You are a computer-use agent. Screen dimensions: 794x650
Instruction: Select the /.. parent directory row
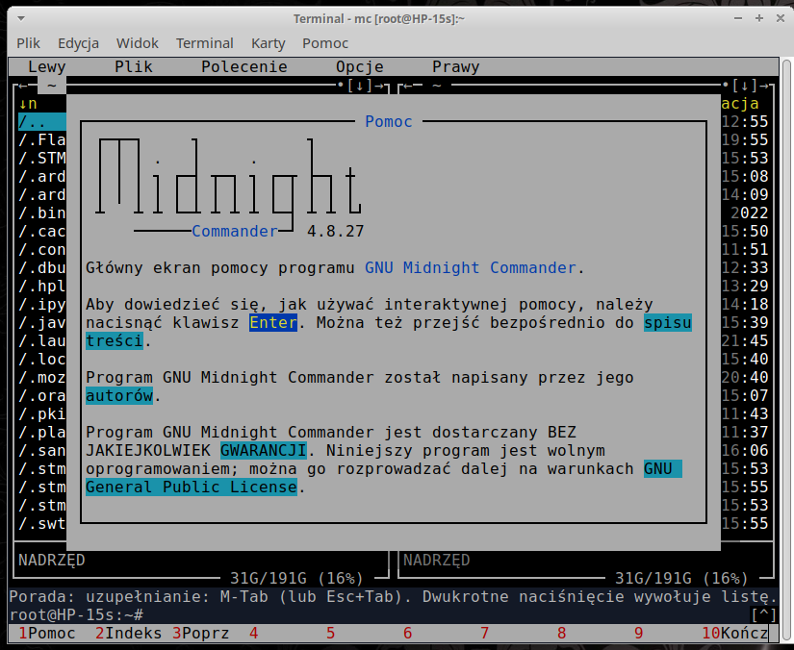click(x=42, y=122)
